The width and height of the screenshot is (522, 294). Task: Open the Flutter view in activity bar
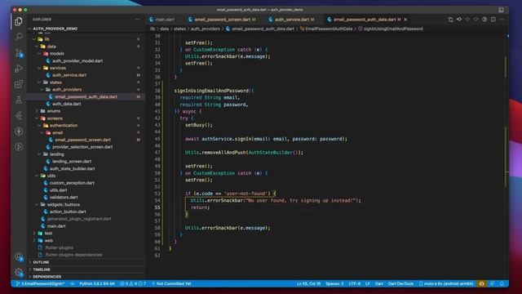pyautogui.click(x=19, y=115)
